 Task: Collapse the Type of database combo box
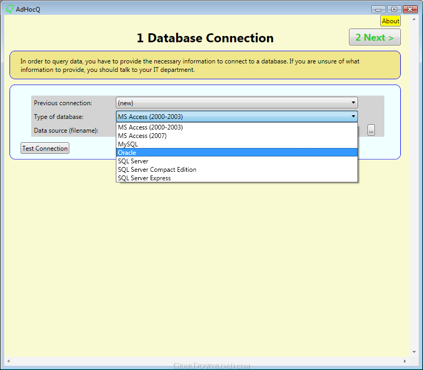[x=237, y=116]
